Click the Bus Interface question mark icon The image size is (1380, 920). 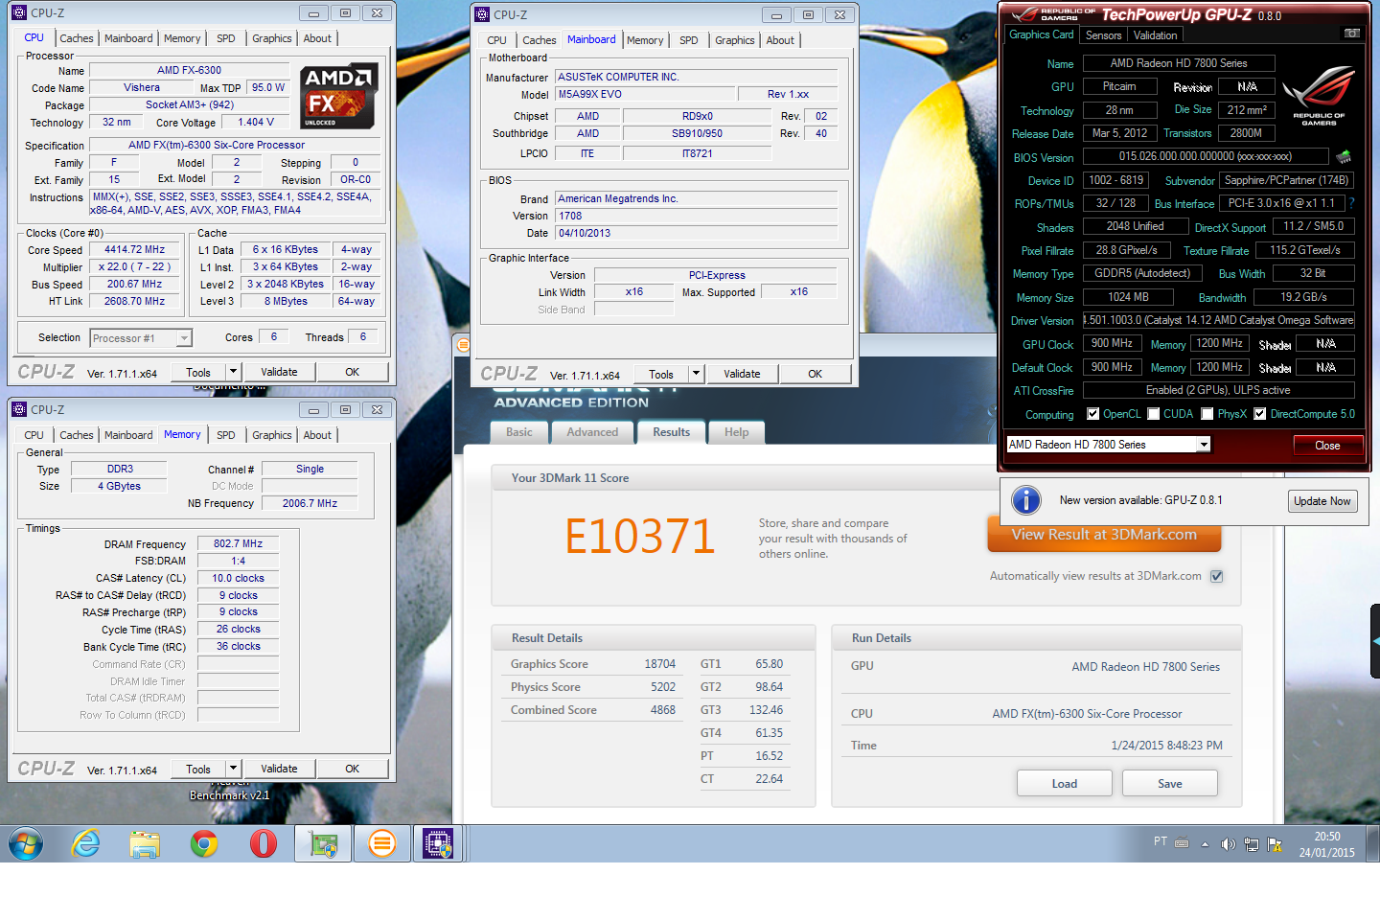1351,203
